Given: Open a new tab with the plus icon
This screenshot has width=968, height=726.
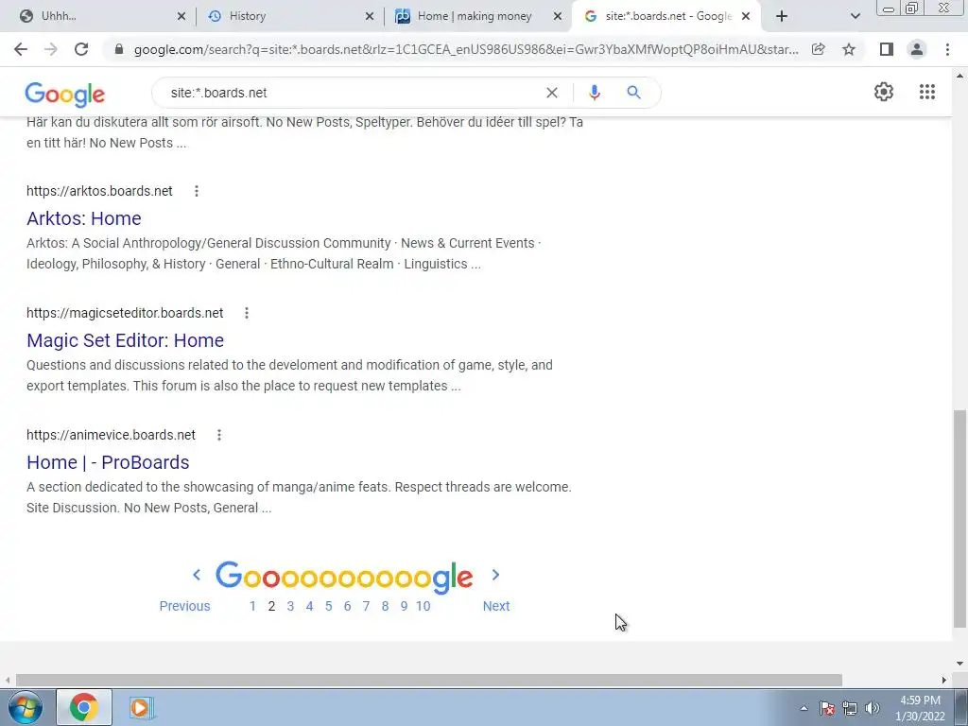Looking at the screenshot, I should coord(782,16).
